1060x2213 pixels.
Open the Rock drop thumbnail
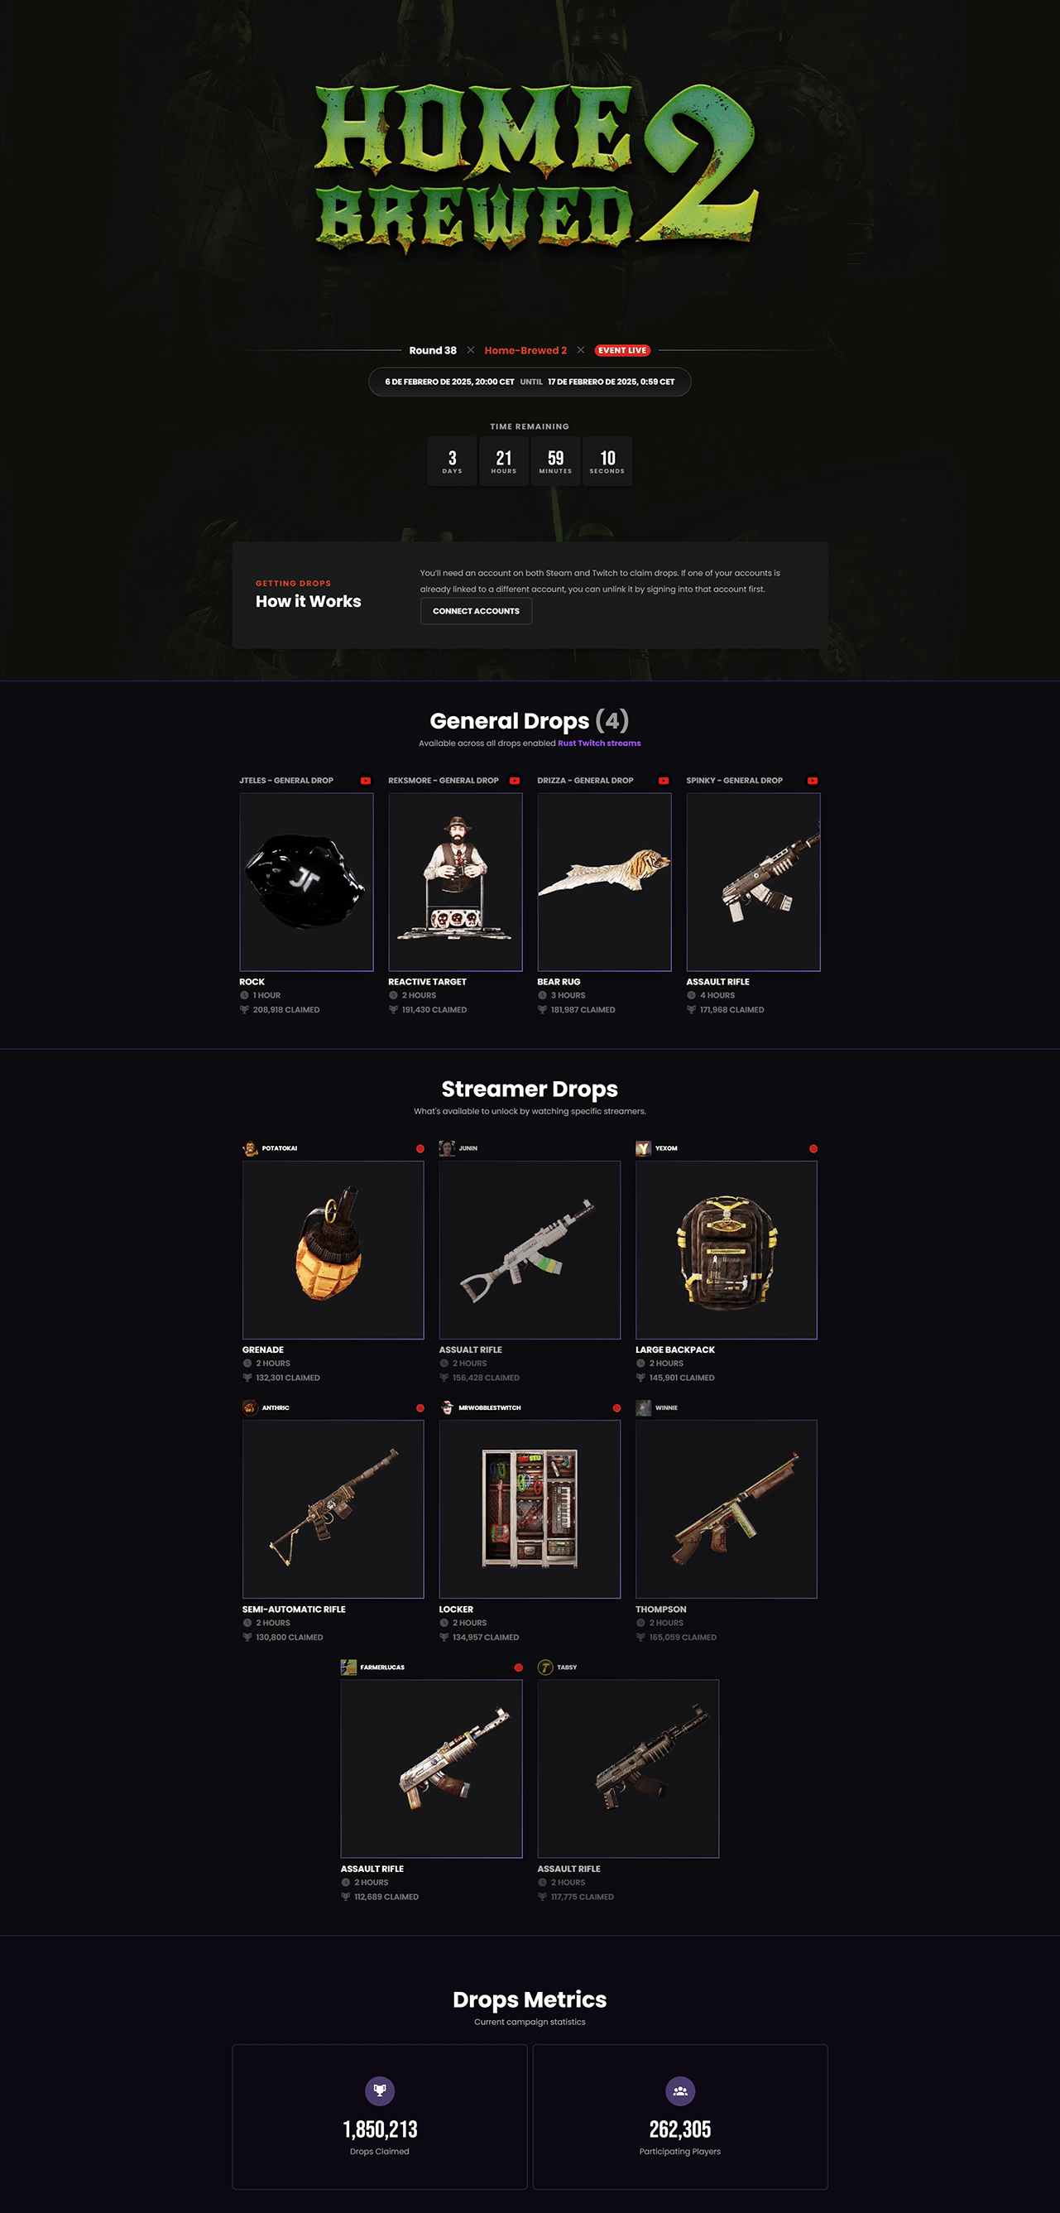click(x=306, y=883)
